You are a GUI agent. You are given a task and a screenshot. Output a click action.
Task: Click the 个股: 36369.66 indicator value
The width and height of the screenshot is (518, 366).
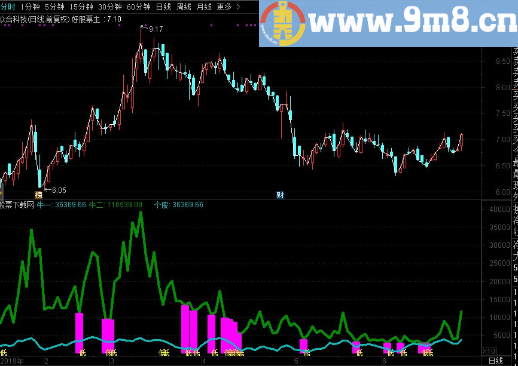[179, 205]
